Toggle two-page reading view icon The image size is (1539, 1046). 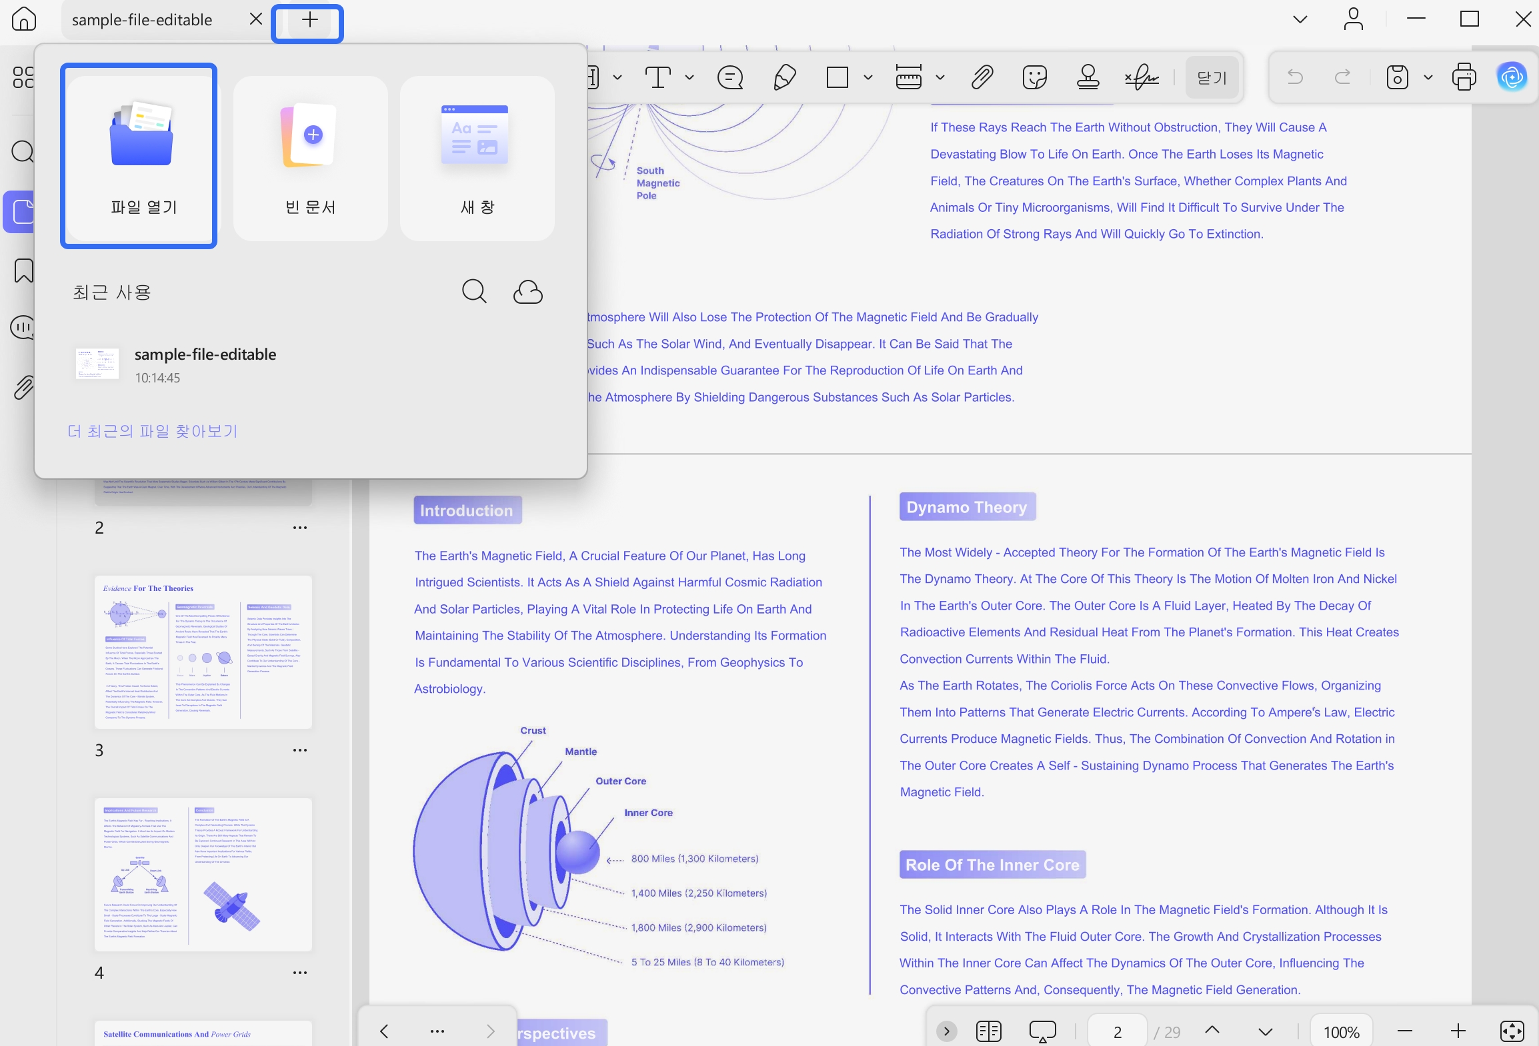pos(989,1031)
